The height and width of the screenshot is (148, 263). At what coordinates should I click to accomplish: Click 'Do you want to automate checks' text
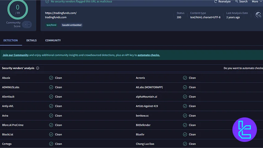(243, 68)
